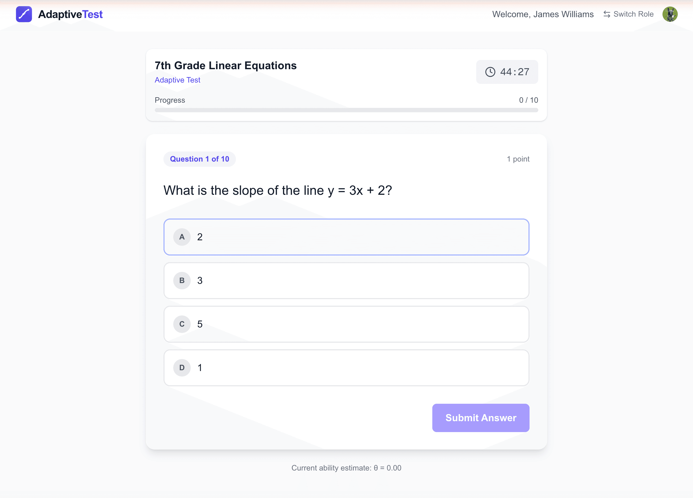Choose answer option B with value 3
Viewport: 693px width, 498px height.
[346, 281]
